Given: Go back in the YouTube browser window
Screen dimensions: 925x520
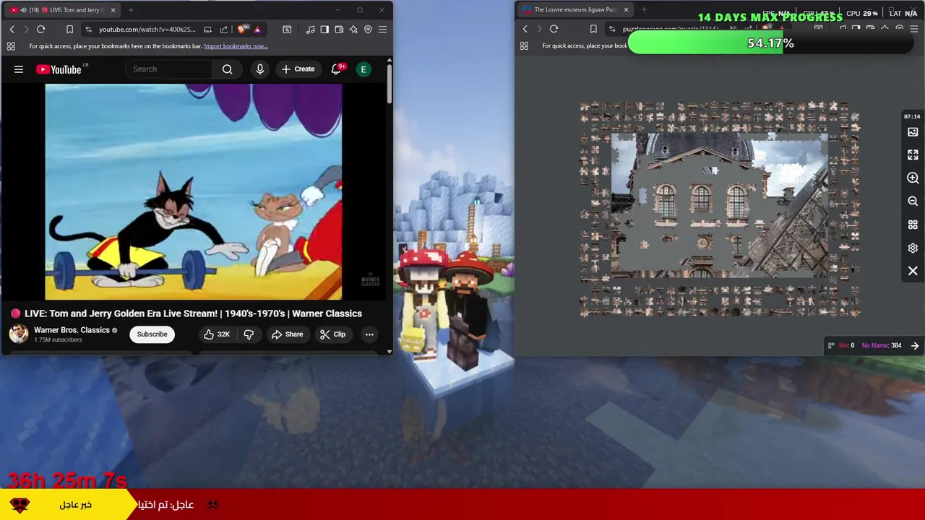Looking at the screenshot, I should pos(12,30).
